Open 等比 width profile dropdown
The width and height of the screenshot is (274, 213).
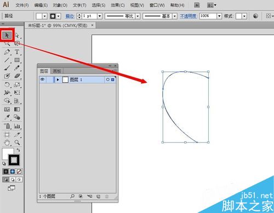138,16
